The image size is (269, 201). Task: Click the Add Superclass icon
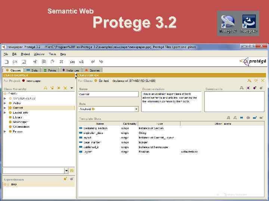pos(65,179)
